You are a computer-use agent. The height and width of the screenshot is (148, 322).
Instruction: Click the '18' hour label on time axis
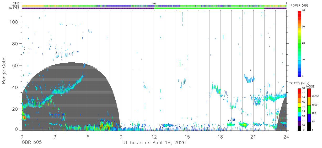point(220,137)
